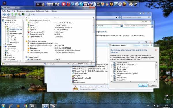Enable the Внедряемое веб-ядро IIS checkbox
The image size is (173, 108).
[114, 73]
